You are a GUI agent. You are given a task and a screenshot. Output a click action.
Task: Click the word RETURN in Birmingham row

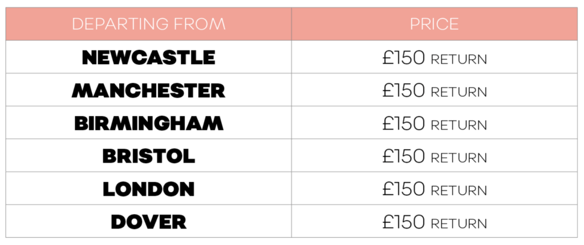459,124
